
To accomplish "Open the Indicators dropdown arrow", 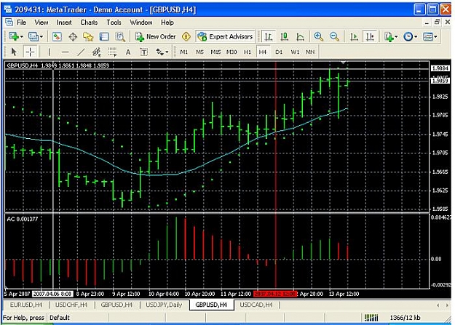I will point(396,37).
